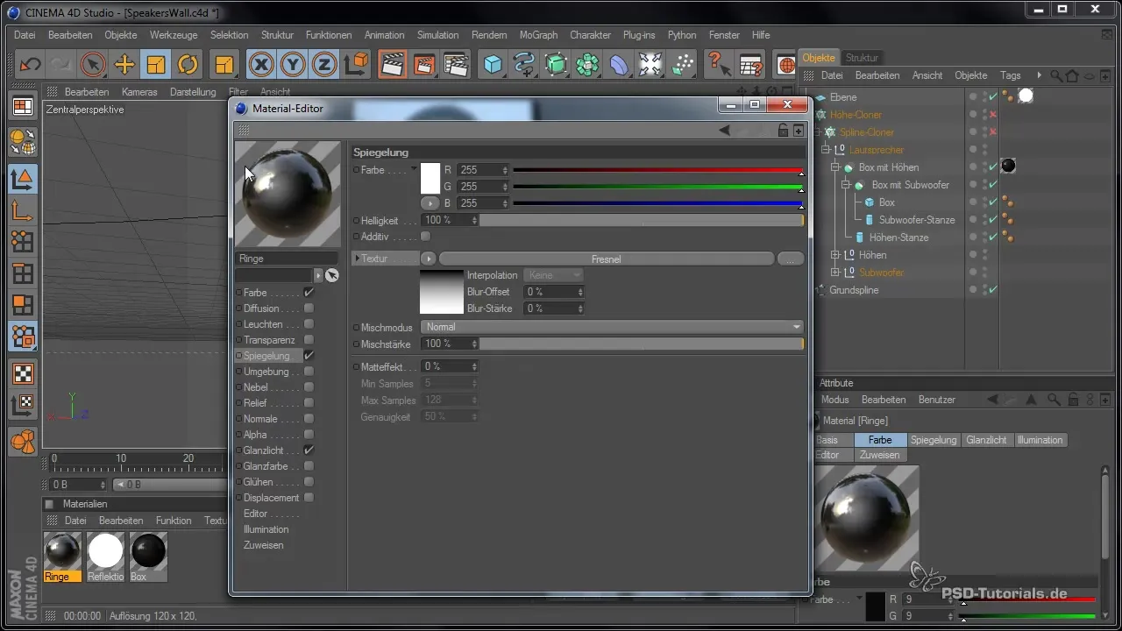Viewport: 1122px width, 631px height.
Task: Expand the Textur disclosure triangle
Action: [x=357, y=259]
